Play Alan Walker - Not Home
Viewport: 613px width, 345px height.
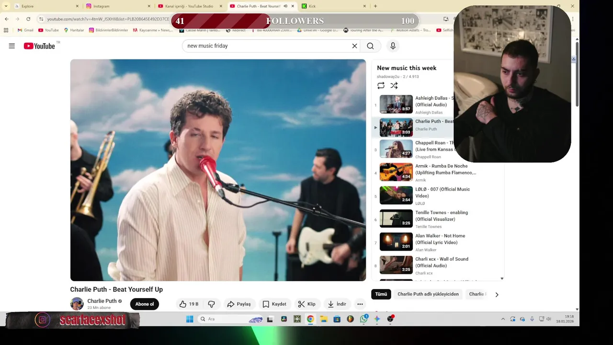coord(396,241)
